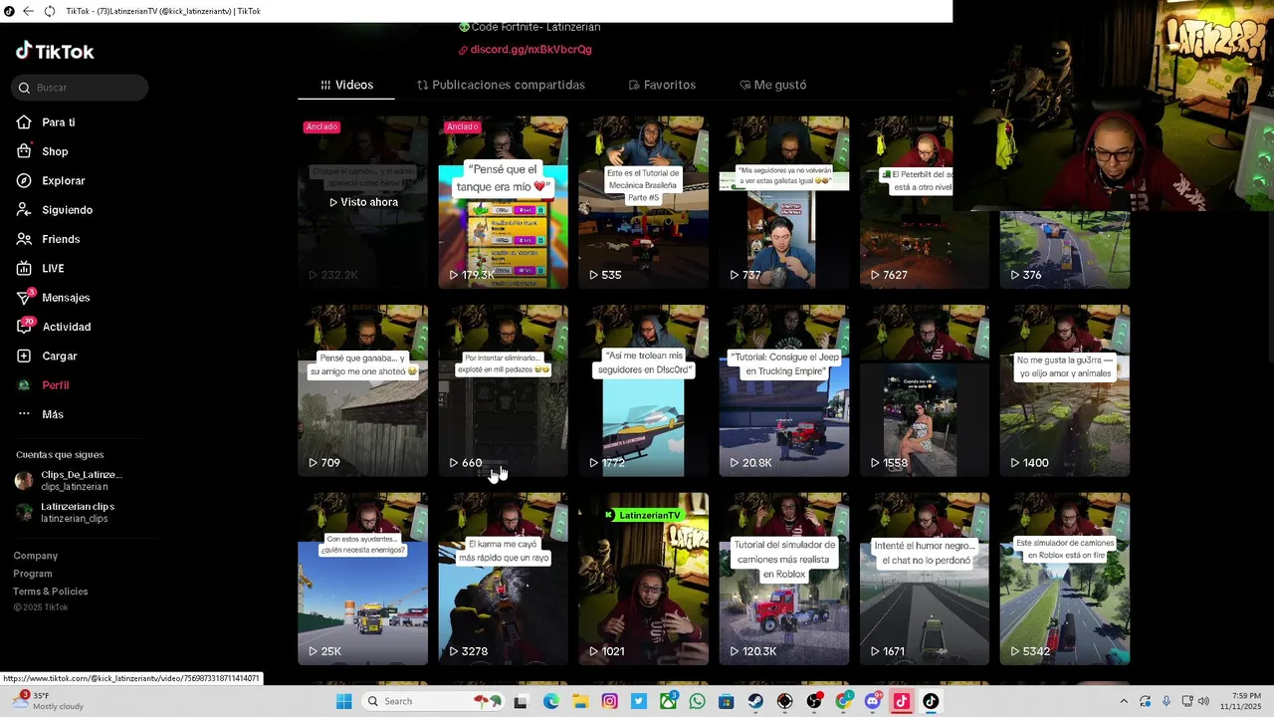Open WhatsApp from the taskbar
Screen dimensions: 1274x717
point(698,701)
